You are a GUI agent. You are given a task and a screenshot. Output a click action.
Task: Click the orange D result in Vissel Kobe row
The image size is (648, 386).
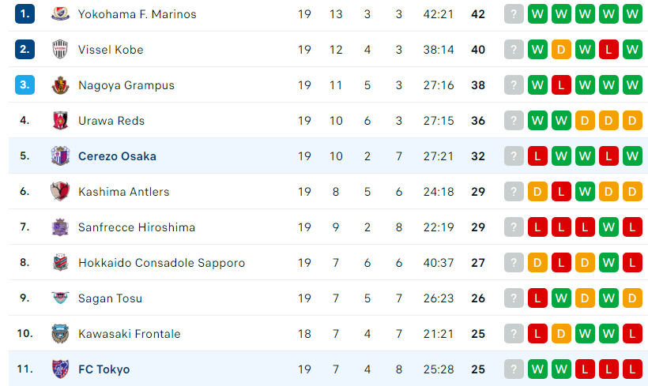pos(561,50)
